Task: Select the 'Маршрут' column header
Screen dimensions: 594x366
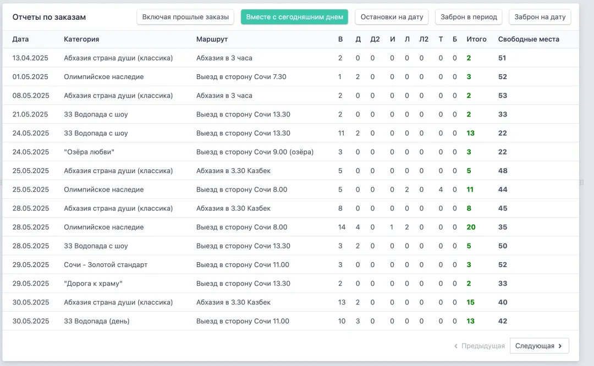Action: (212, 40)
